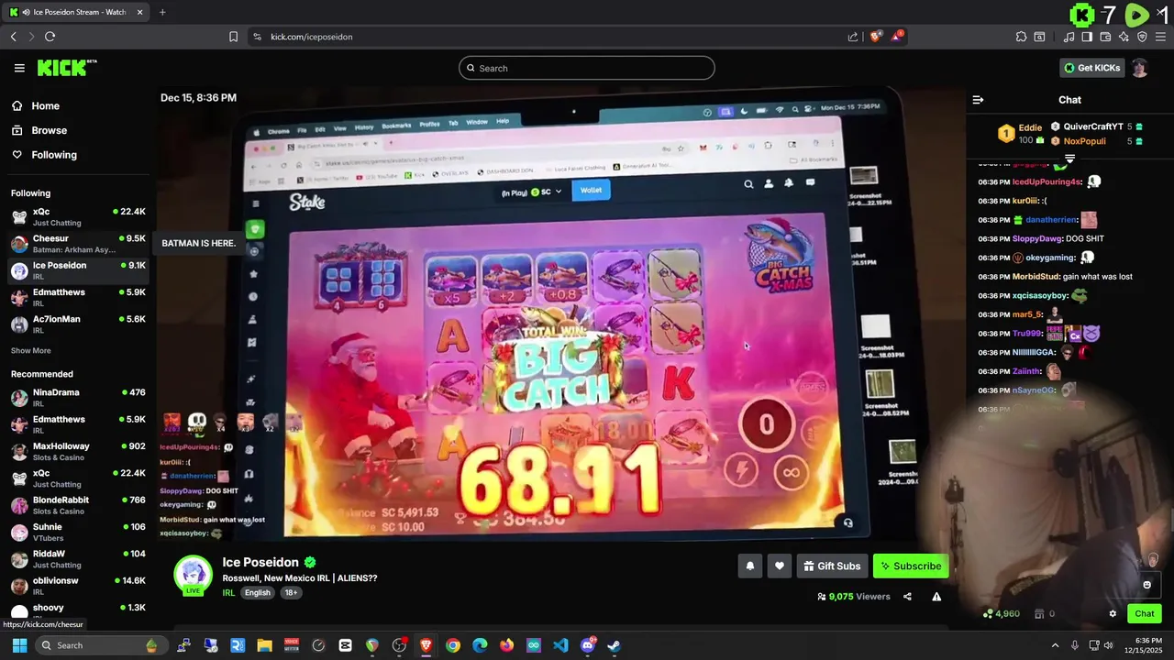Screen dimensions: 1174x660
Task: Click NoxPopuli in leaderboard
Action: point(1084,141)
